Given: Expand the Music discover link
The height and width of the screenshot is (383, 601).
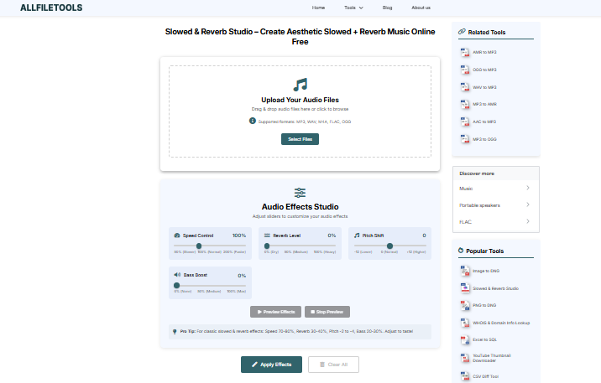Looking at the screenshot, I should tap(527, 189).
